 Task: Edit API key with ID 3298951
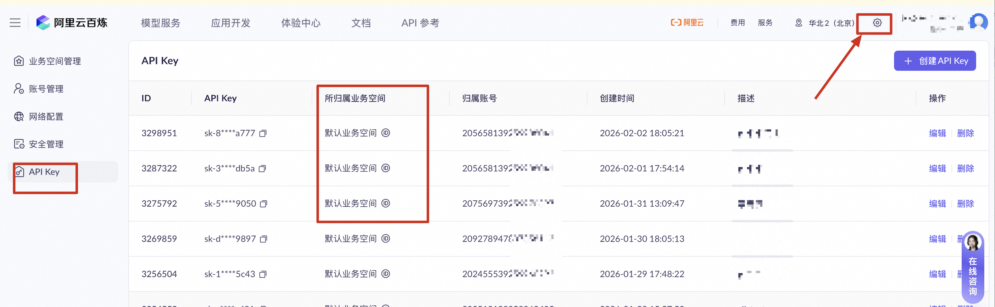937,133
